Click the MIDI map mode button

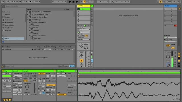pos(169,2)
